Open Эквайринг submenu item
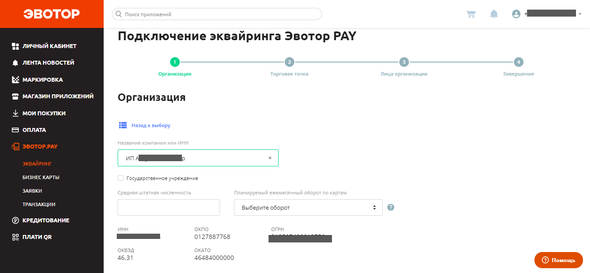The image size is (590, 273). (x=37, y=163)
